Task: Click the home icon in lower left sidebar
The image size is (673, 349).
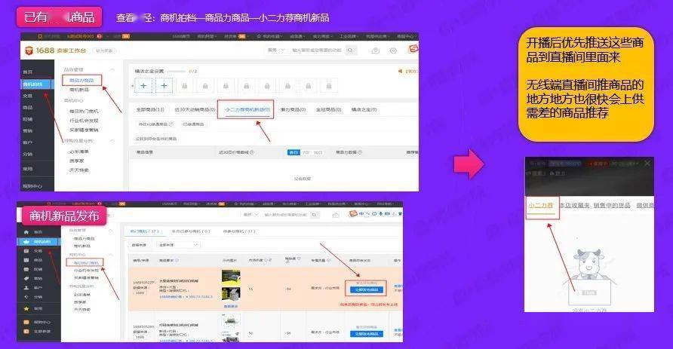Action: pyautogui.click(x=26, y=232)
